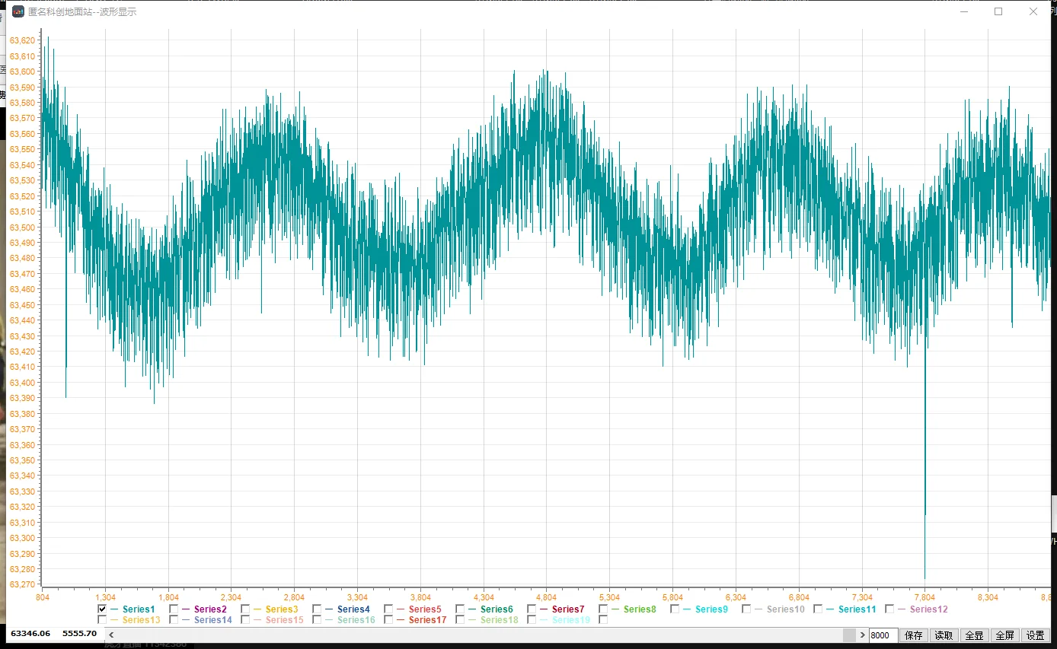Click the Series1 legend label

pyautogui.click(x=139, y=609)
